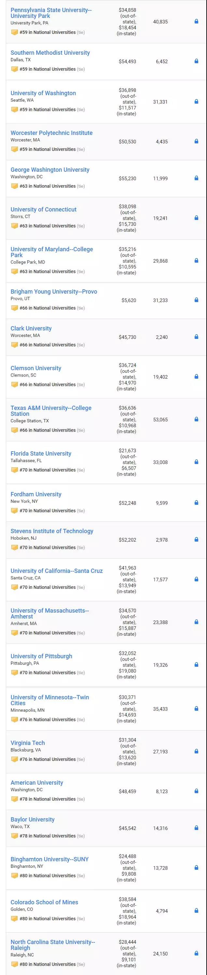
Task: Click the lock icon in Virginia Tech row
Action: (196, 751)
